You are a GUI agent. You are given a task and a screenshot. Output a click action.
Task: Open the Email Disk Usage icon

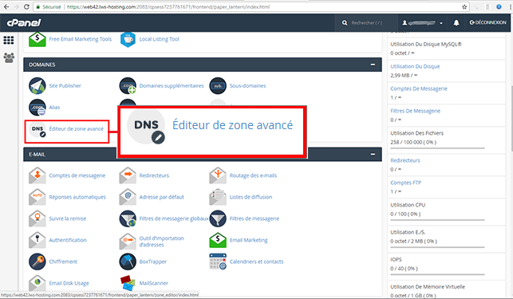37,282
